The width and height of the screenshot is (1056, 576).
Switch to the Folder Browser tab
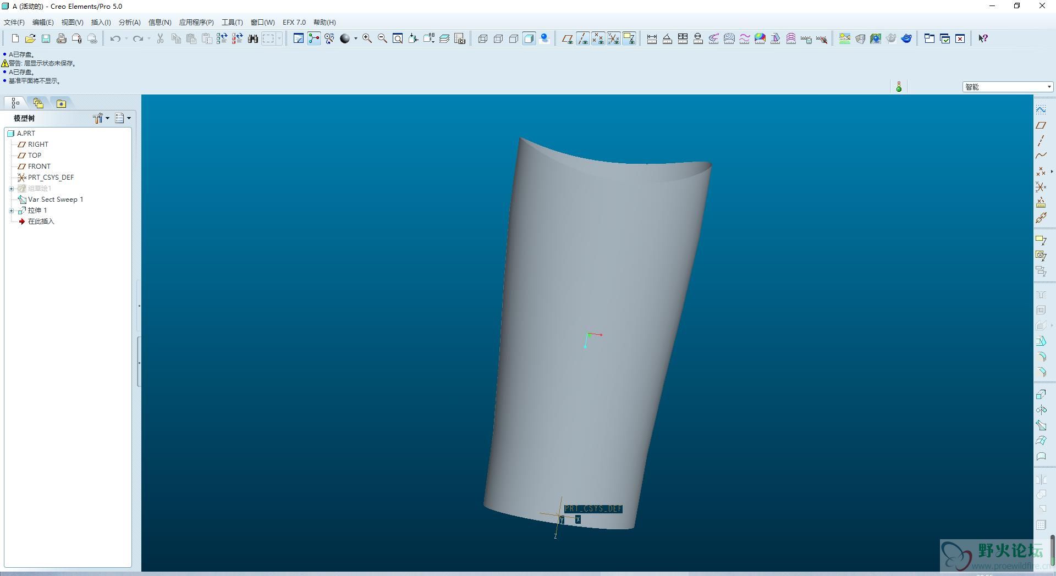(38, 103)
